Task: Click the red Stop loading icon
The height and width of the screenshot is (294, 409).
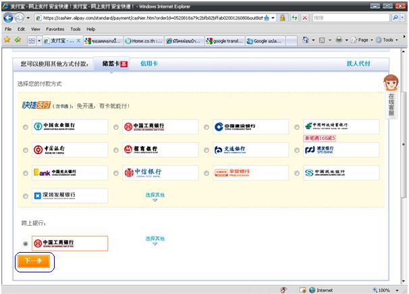Action: [x=304, y=18]
